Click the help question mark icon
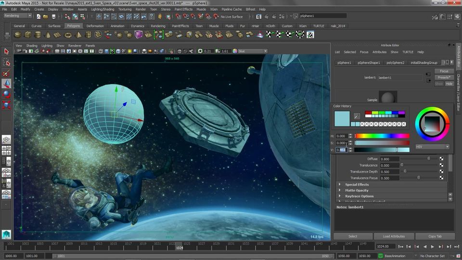The width and height of the screenshot is (462, 260). [x=152, y=16]
